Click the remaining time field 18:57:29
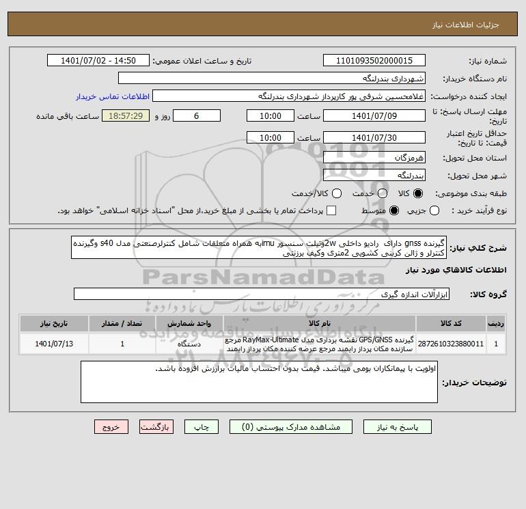Image resolution: width=526 pixels, height=509 pixels. tap(126, 115)
